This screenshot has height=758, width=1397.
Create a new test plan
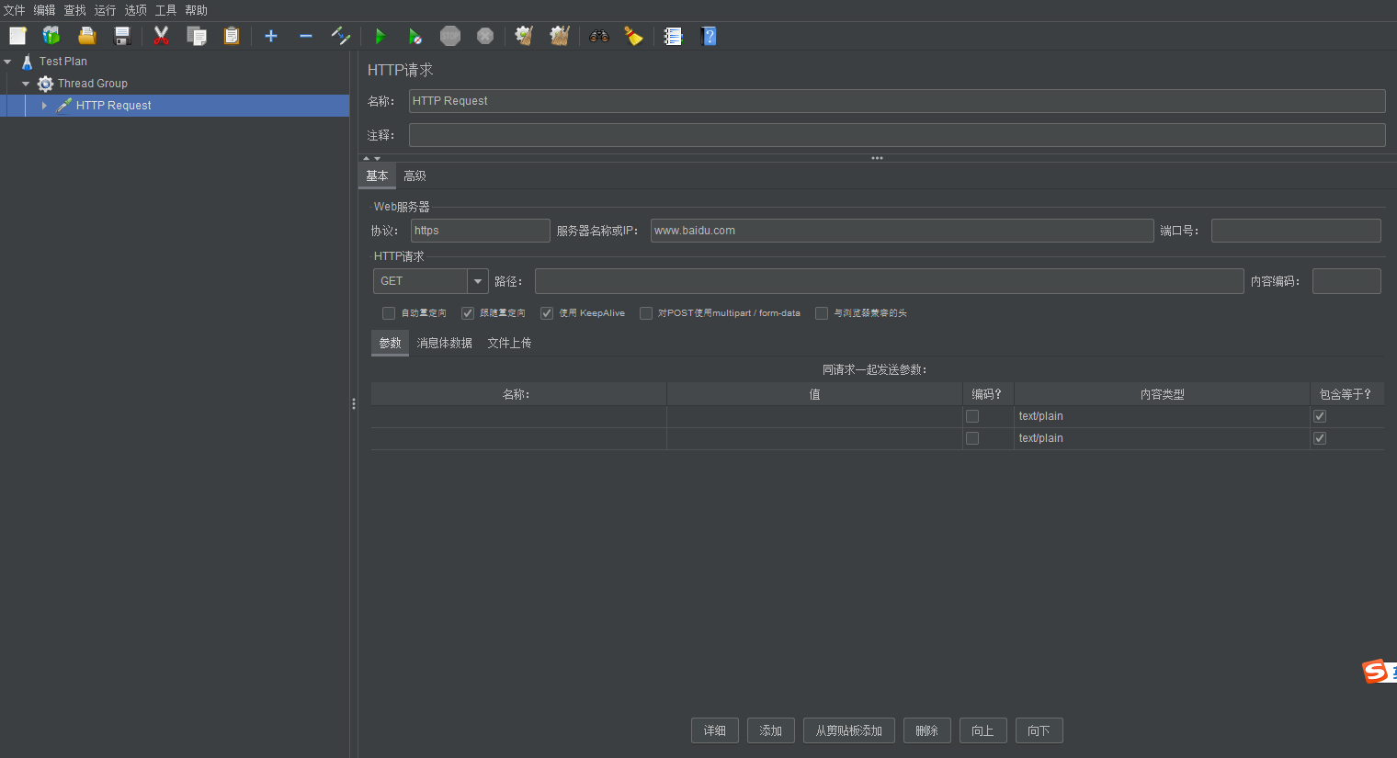point(17,36)
